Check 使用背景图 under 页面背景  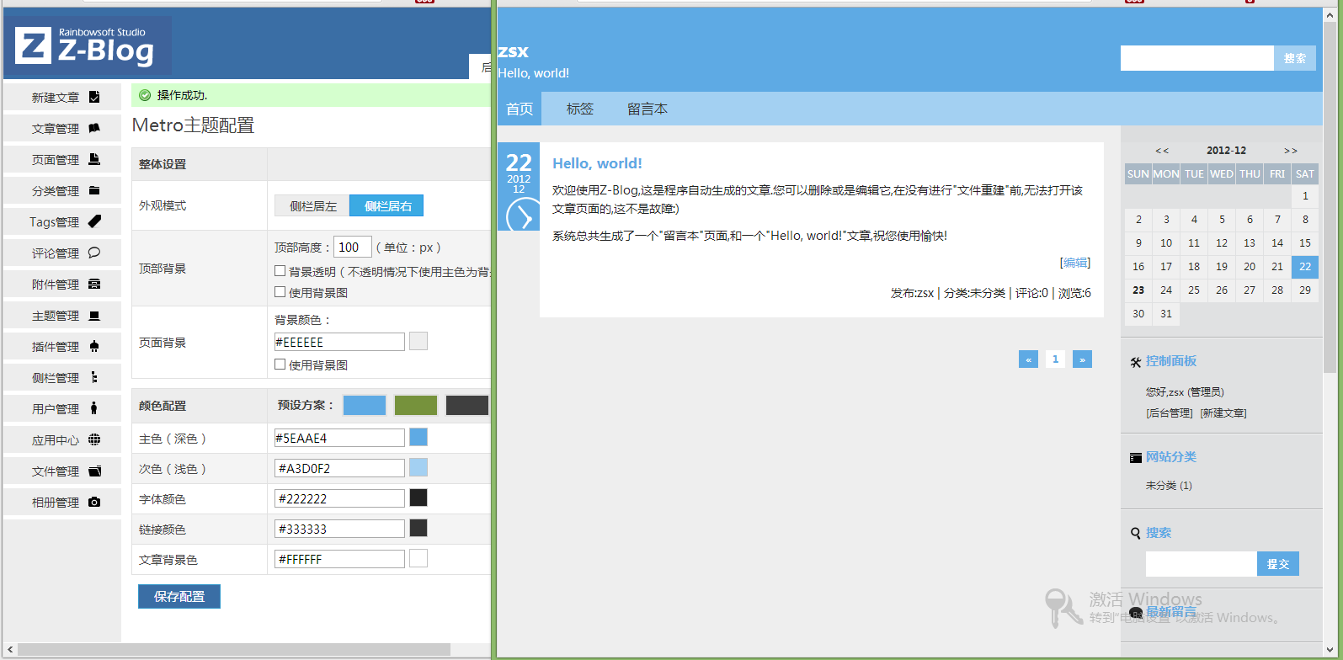click(280, 365)
